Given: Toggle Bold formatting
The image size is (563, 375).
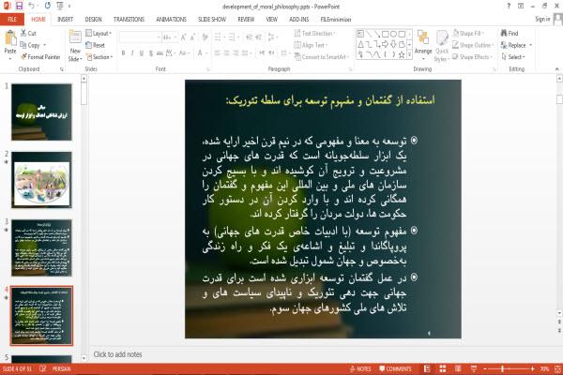Looking at the screenshot, I should click(124, 53).
